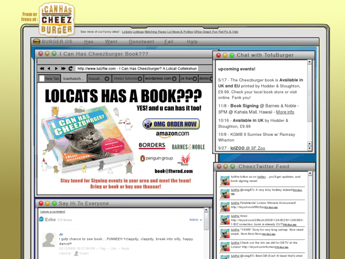This screenshot has width=345, height=259.
Task: Click the Penguin Group logo
Action: tap(157, 158)
